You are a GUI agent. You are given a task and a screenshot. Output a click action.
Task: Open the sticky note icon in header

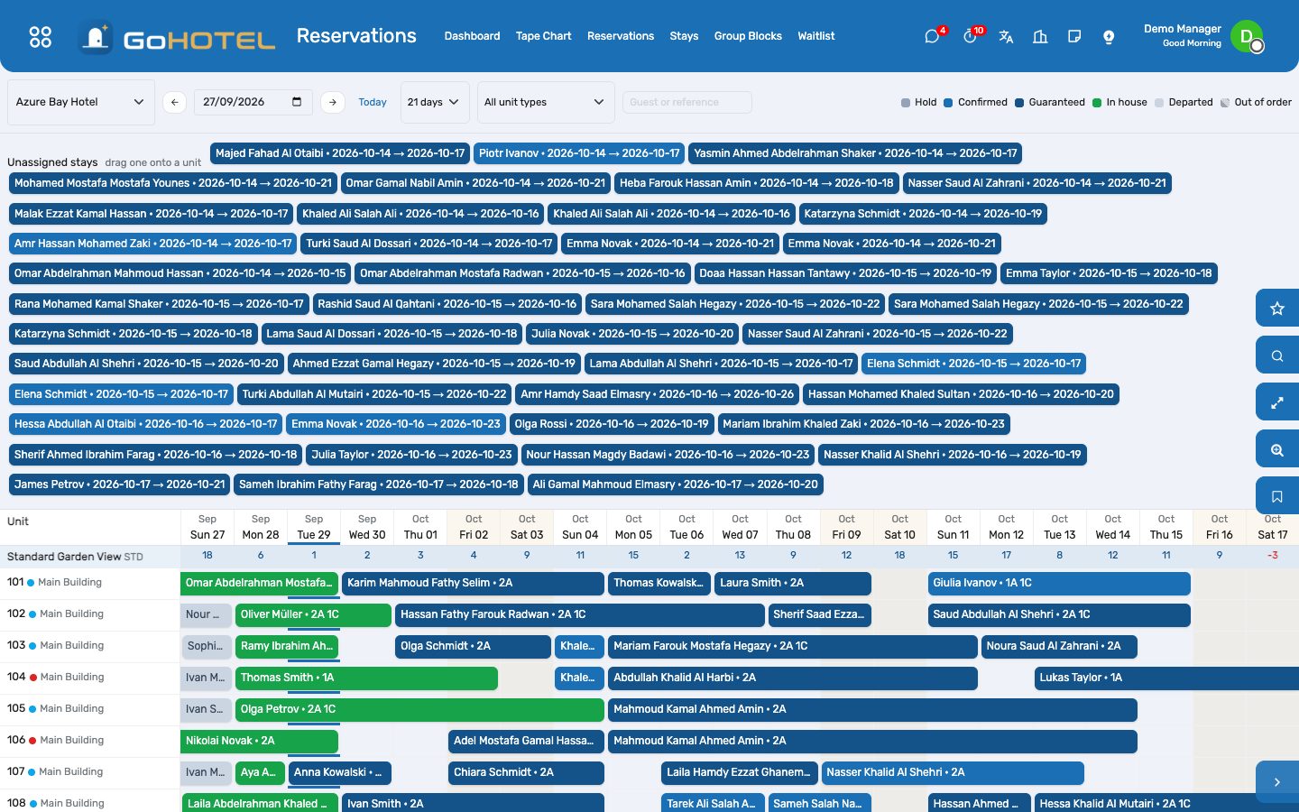[x=1074, y=37]
